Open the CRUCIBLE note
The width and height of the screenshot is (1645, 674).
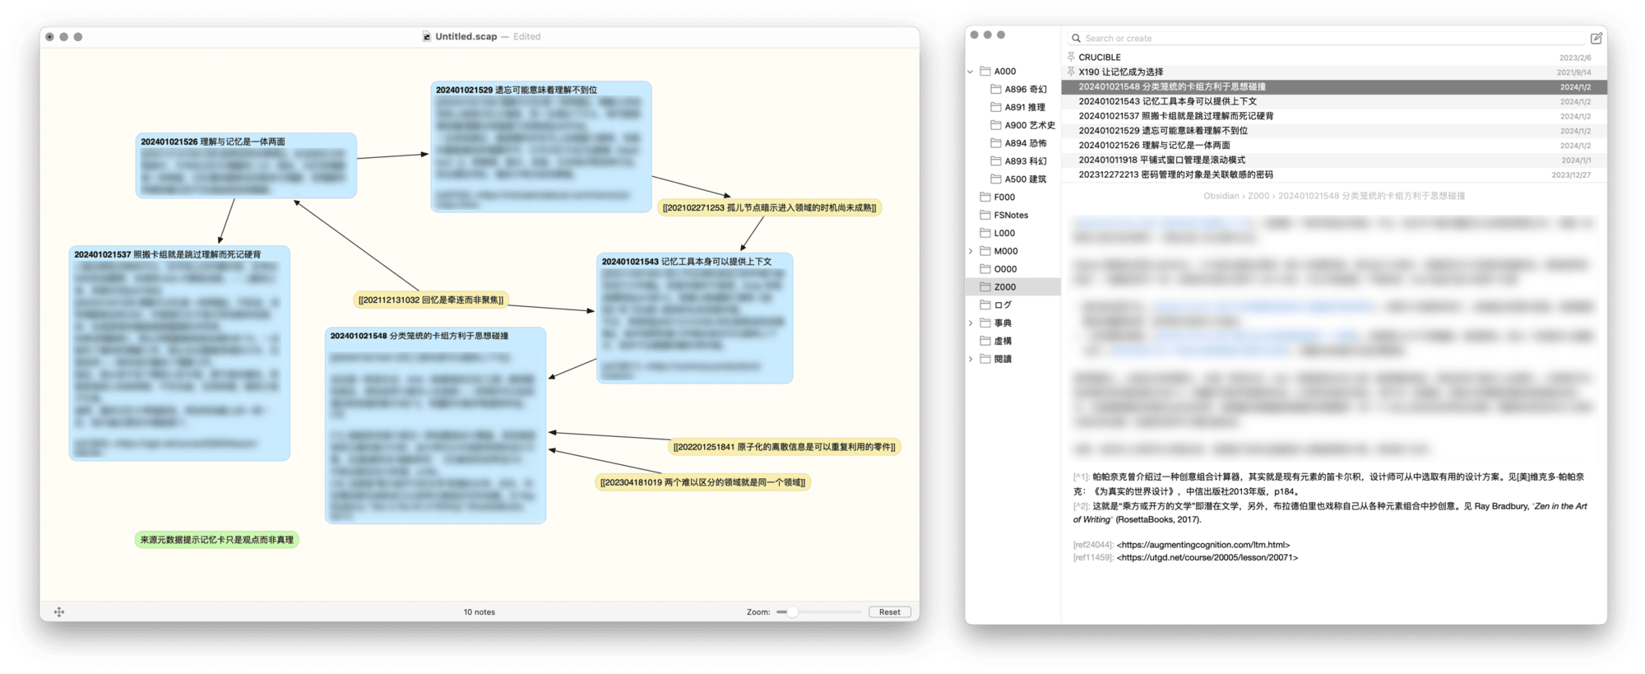tap(1333, 57)
